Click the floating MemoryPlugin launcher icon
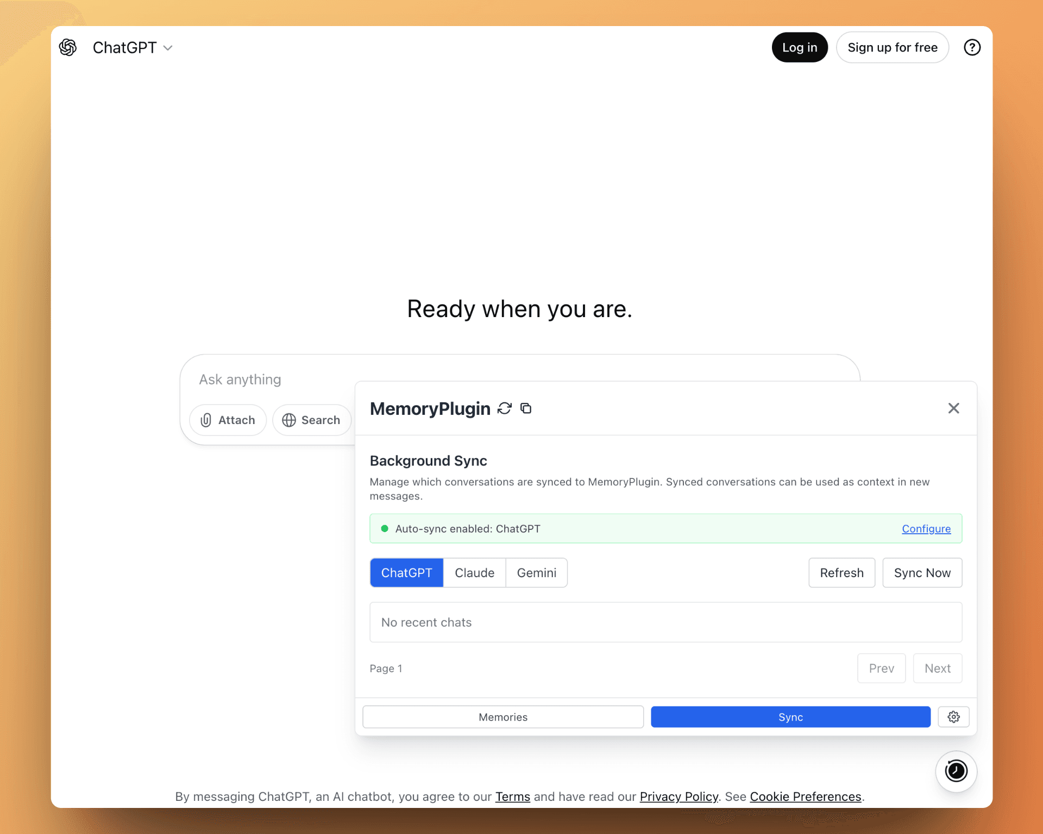This screenshot has width=1043, height=834. (x=956, y=771)
